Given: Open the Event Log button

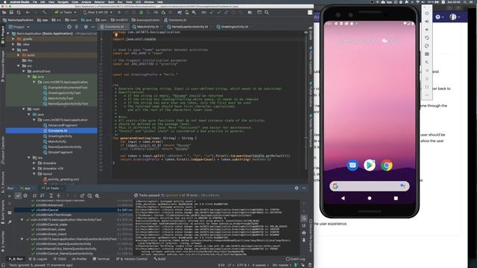Looking at the screenshot, I should 295,259.
